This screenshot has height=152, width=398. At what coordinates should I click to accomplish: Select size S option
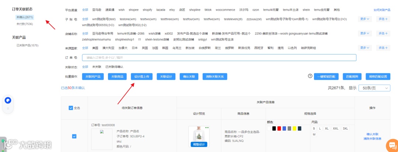pyautogui.click(x=314, y=128)
